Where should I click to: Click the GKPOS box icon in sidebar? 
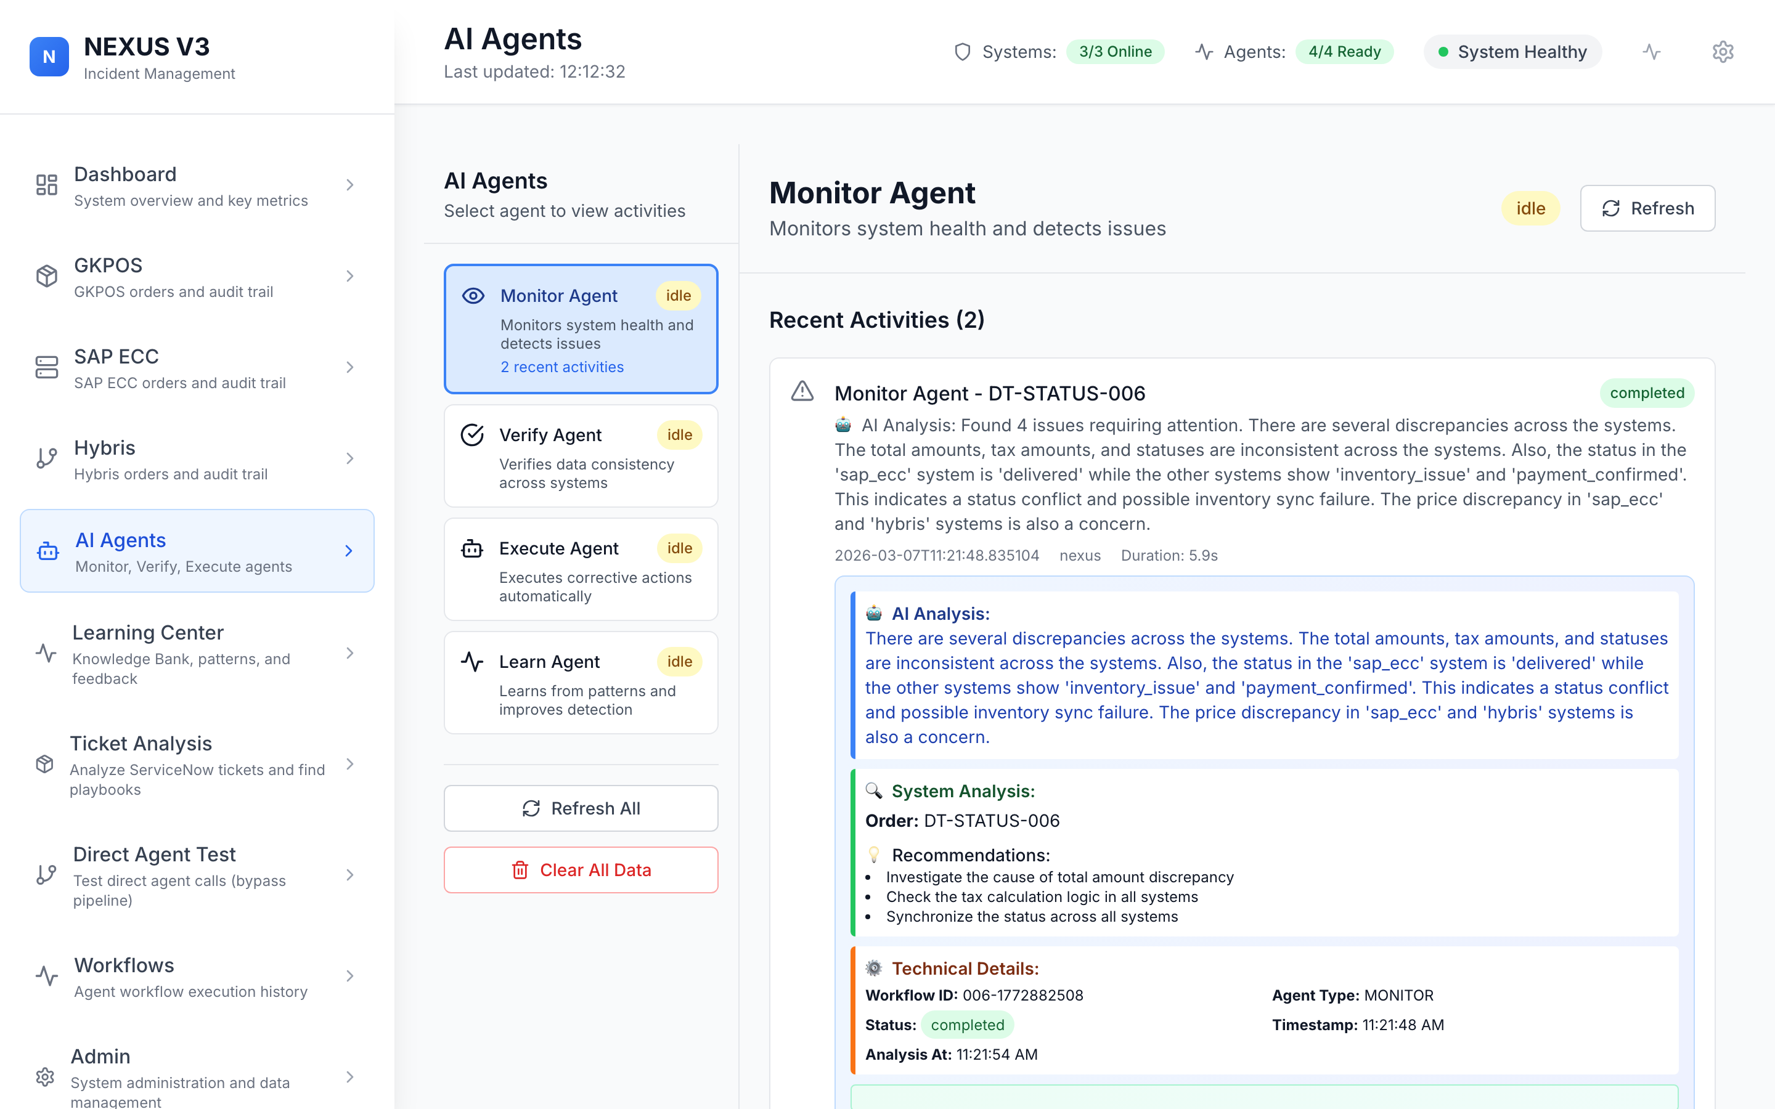coord(46,277)
